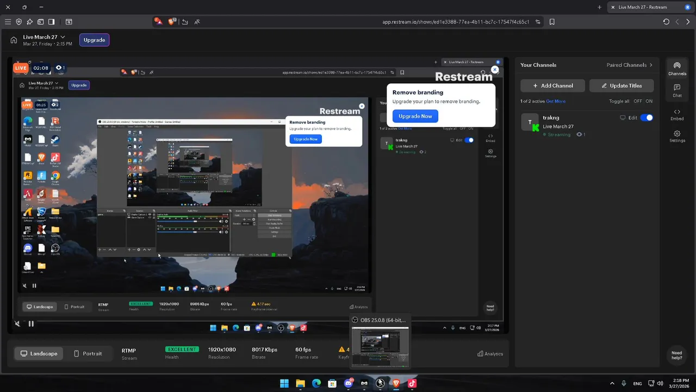The height and width of the screenshot is (392, 696).
Task: Click the translate page icon
Action: pyautogui.click(x=197, y=22)
